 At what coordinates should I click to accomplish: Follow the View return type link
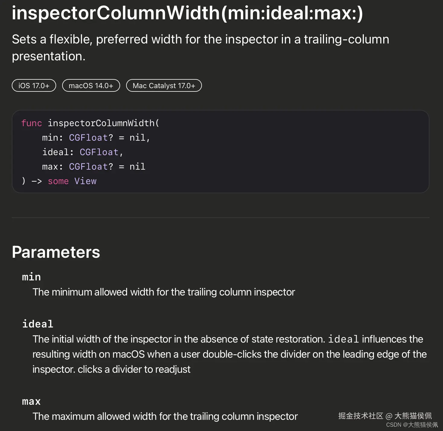pos(85,181)
